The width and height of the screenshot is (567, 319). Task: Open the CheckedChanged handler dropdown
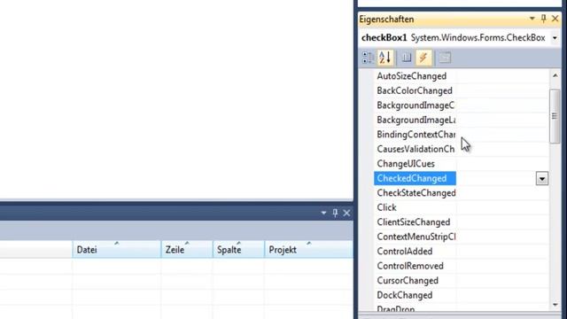point(541,179)
